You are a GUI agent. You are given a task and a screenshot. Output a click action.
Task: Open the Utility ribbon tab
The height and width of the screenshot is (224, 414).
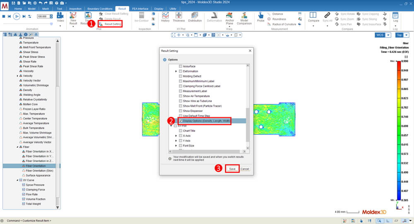[x=173, y=9]
